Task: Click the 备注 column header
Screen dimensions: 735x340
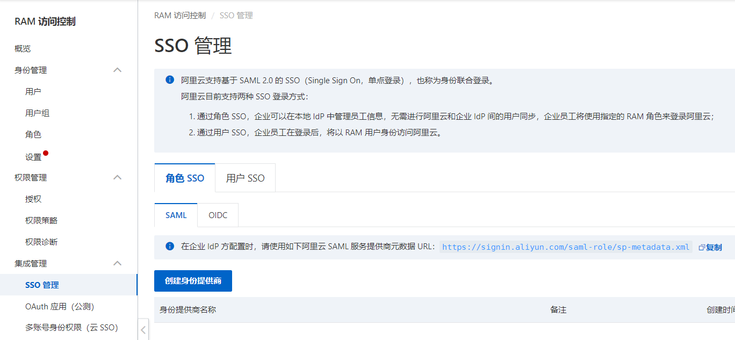Action: click(558, 309)
